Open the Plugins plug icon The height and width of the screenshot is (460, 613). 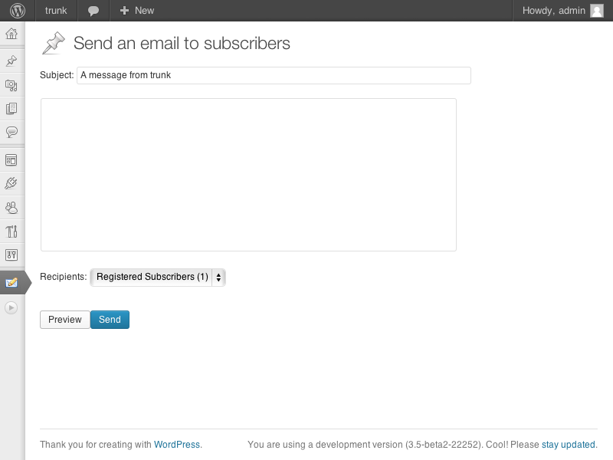(11, 183)
